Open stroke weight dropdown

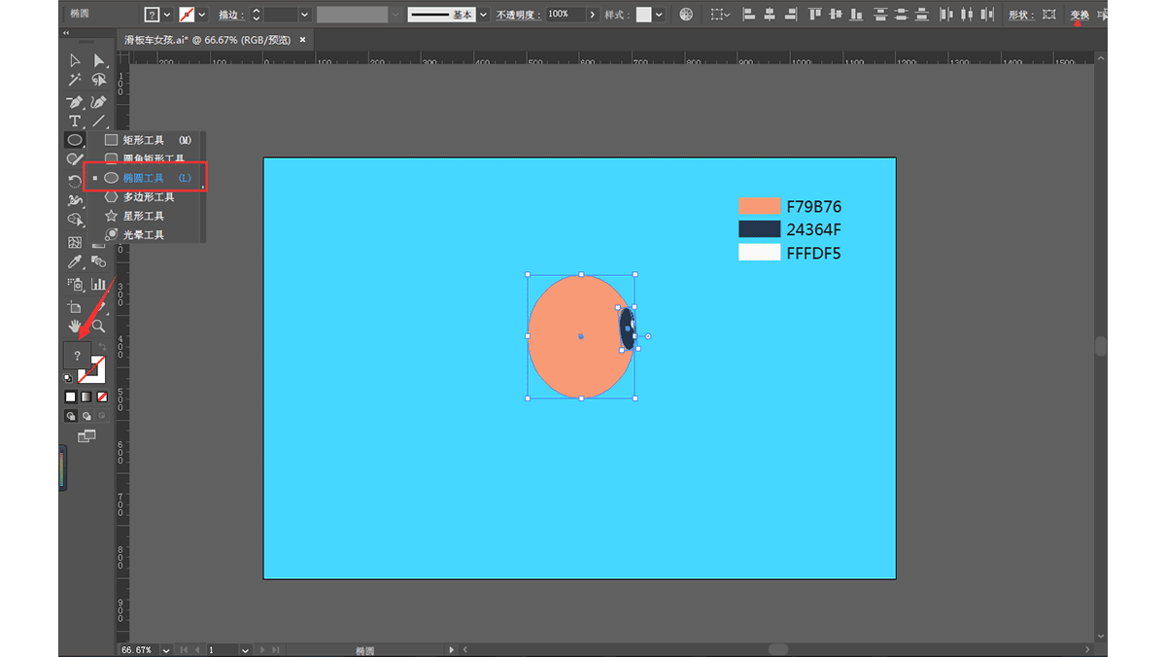coord(304,15)
